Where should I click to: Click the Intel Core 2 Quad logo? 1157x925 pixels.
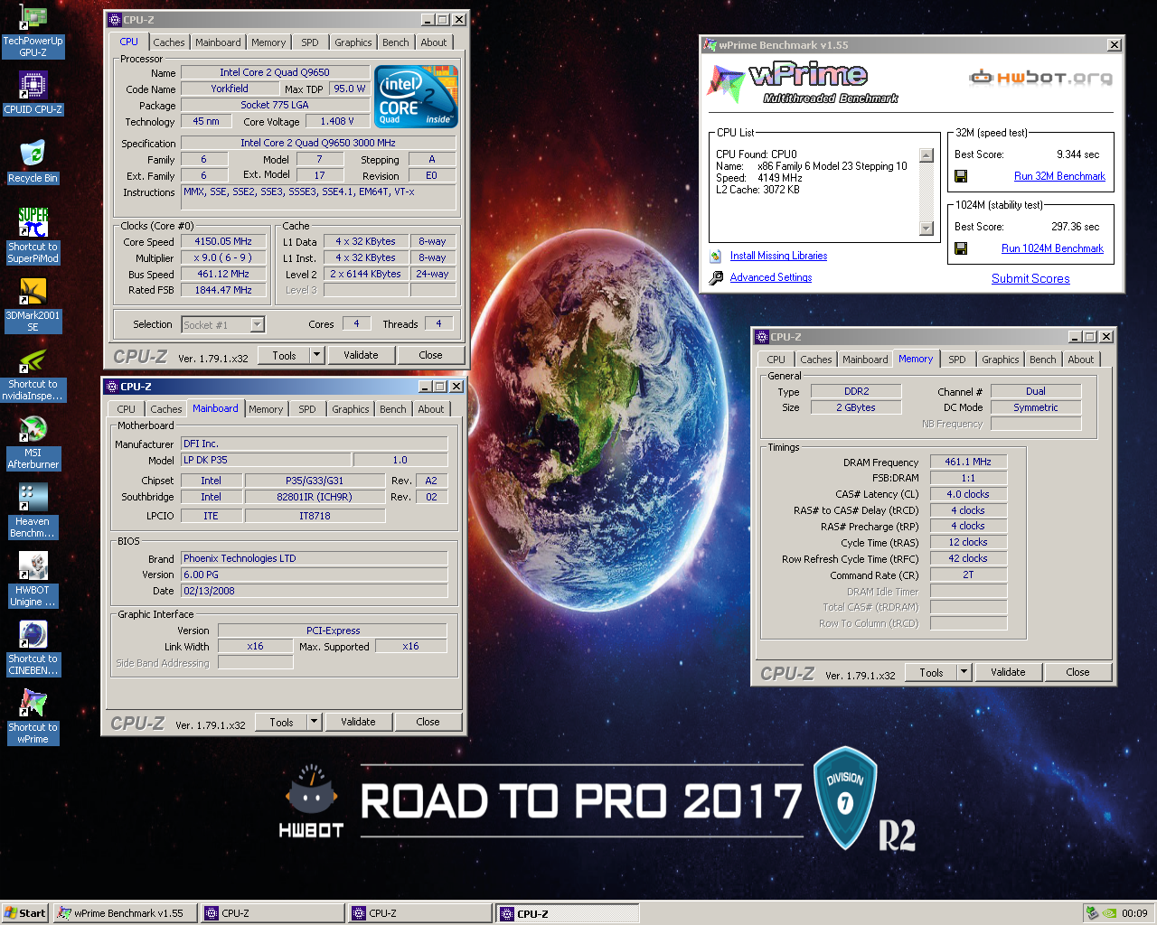416,96
